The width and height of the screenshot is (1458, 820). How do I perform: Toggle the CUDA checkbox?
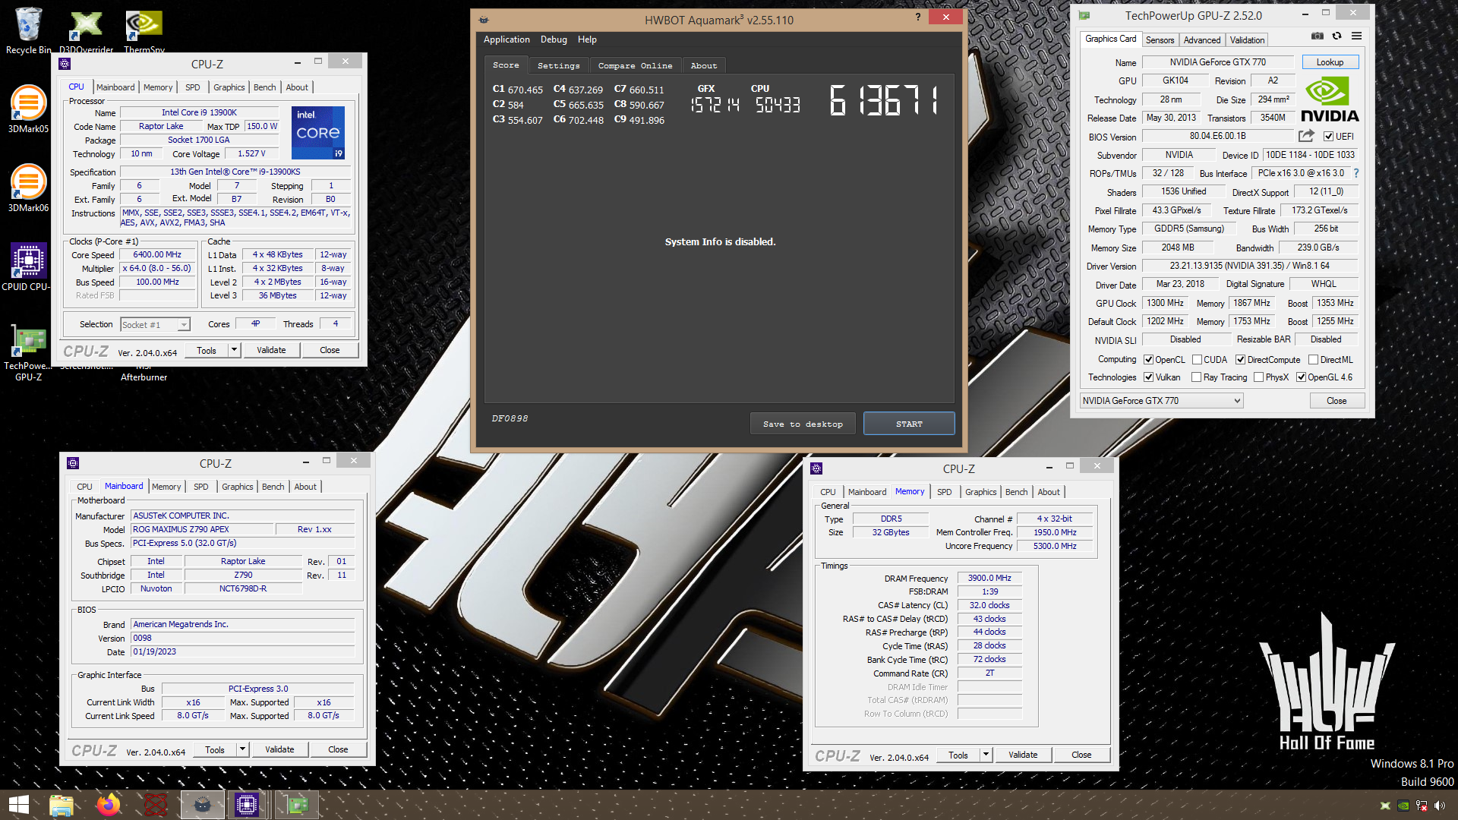(1197, 360)
